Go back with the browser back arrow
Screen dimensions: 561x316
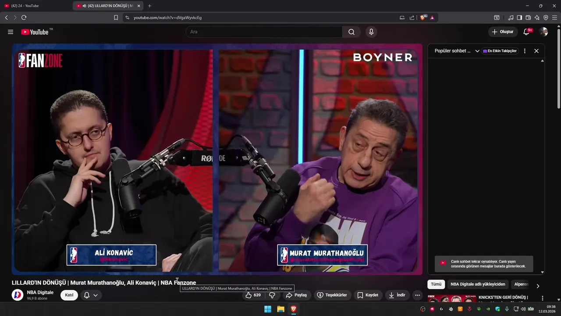(6, 18)
